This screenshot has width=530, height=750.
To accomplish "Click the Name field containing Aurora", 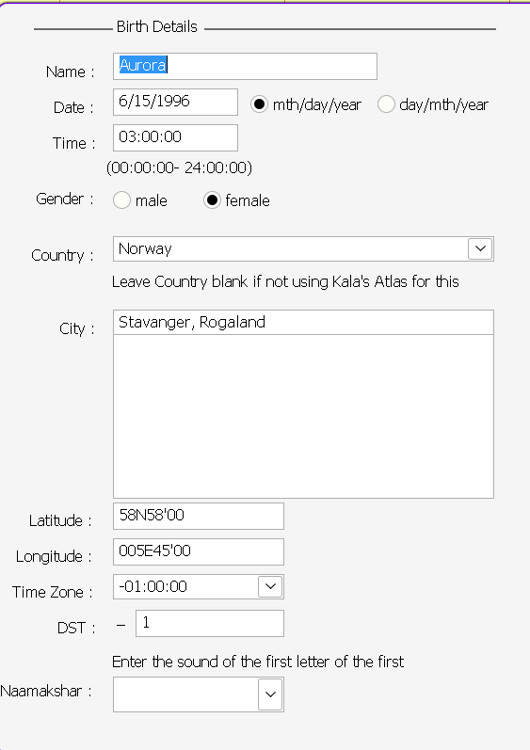I will (245, 66).
